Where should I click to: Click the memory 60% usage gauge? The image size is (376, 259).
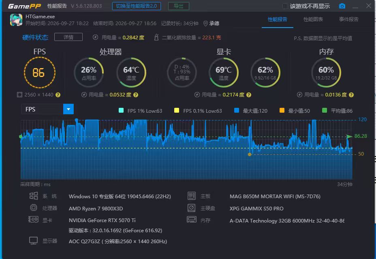[x=326, y=73]
